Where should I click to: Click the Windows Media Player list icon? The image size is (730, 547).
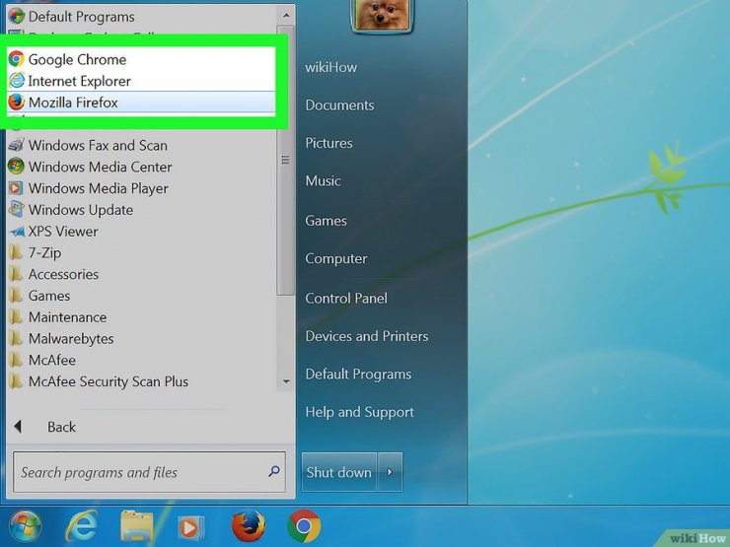(x=17, y=188)
